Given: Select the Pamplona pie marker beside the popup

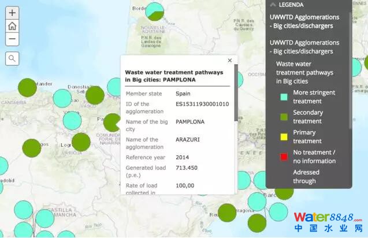Looking at the screenshot, I should tap(111, 122).
